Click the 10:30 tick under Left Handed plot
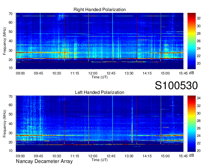 click(x=57, y=156)
